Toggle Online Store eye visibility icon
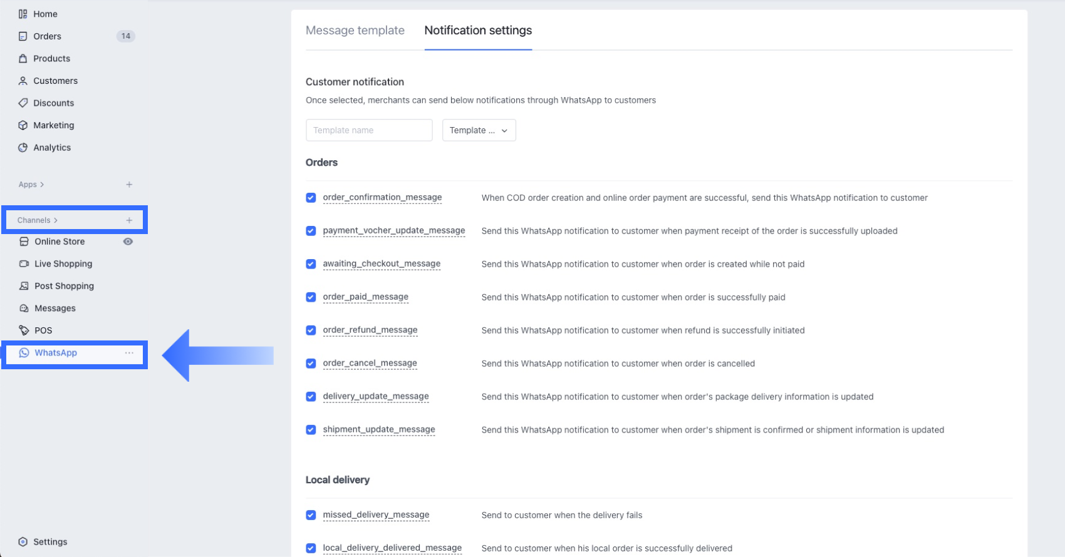 128,242
